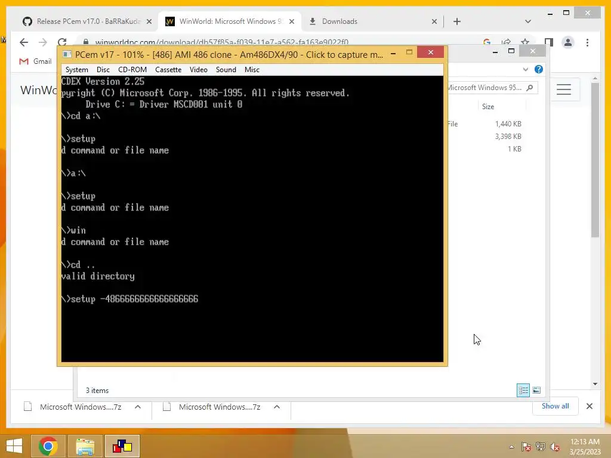Viewport: 611px width, 458px height.
Task: Expand the Explorer ribbon chevron
Action: [x=525, y=69]
